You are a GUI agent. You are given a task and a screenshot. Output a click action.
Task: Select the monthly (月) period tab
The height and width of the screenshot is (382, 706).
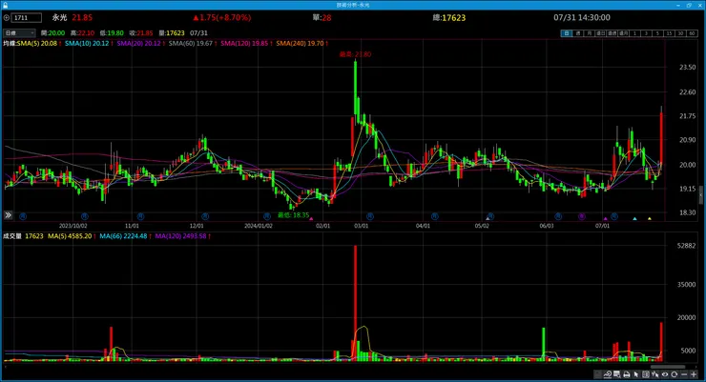tap(590, 33)
